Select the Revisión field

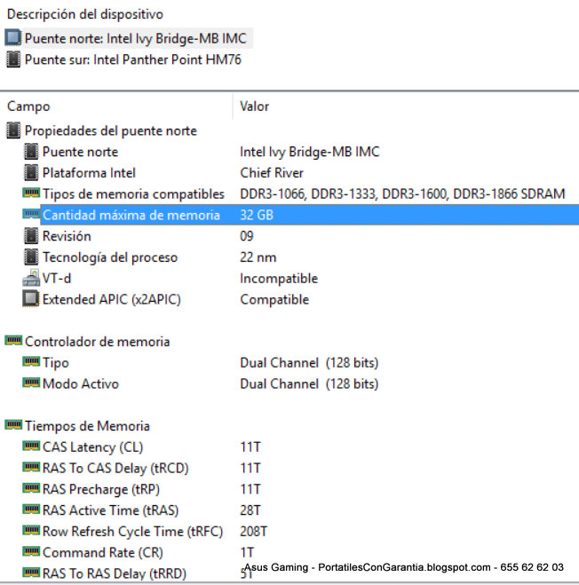pyautogui.click(x=67, y=236)
